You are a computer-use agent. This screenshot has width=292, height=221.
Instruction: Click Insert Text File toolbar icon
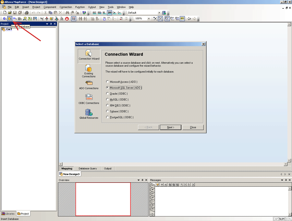point(19,18)
